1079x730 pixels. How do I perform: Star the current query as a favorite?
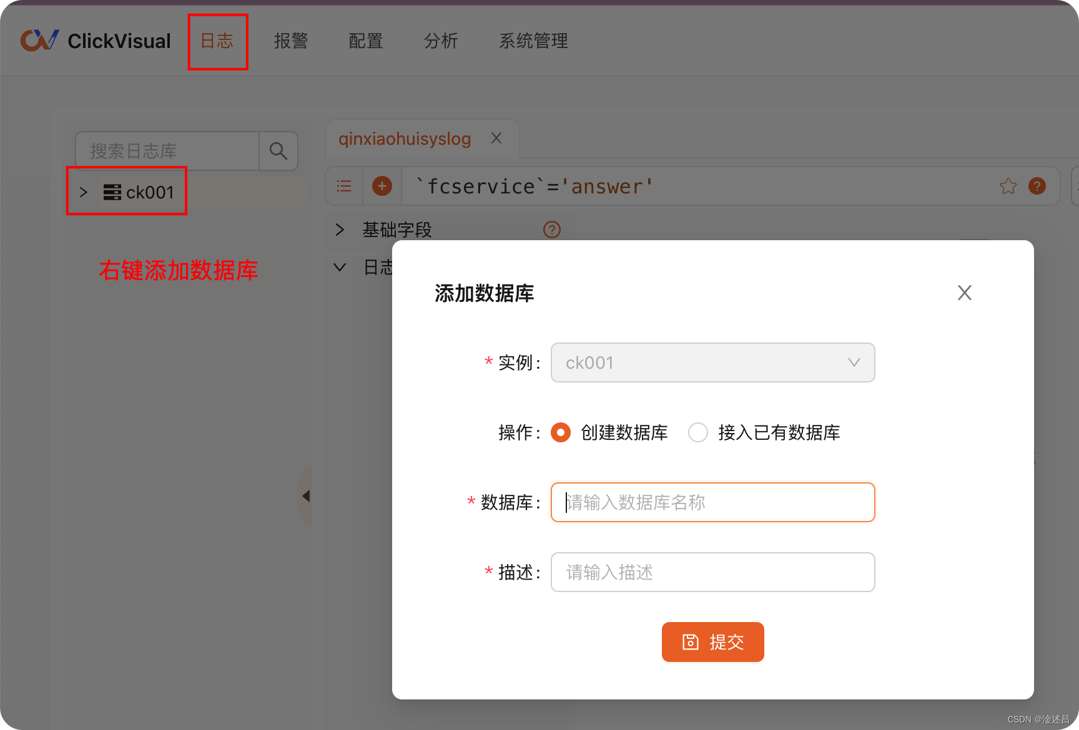click(1008, 185)
